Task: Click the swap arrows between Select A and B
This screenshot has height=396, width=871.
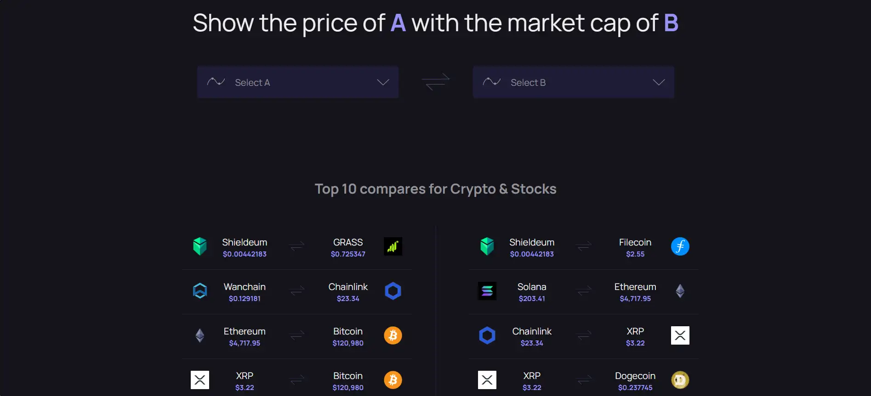Action: pyautogui.click(x=435, y=82)
